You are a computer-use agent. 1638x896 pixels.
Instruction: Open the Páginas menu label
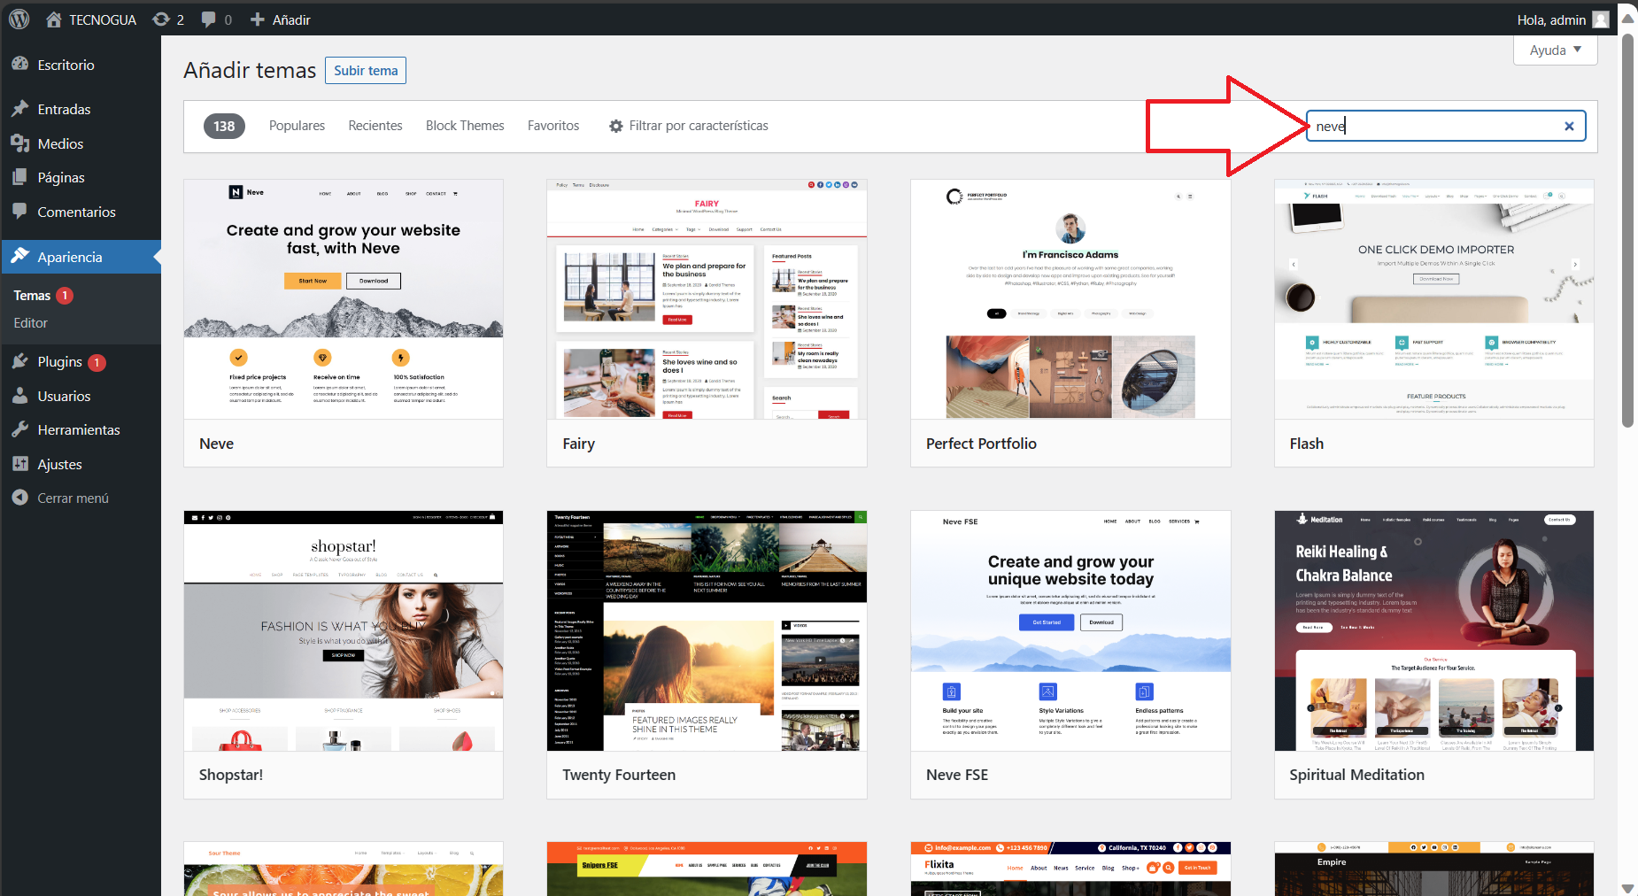point(61,177)
